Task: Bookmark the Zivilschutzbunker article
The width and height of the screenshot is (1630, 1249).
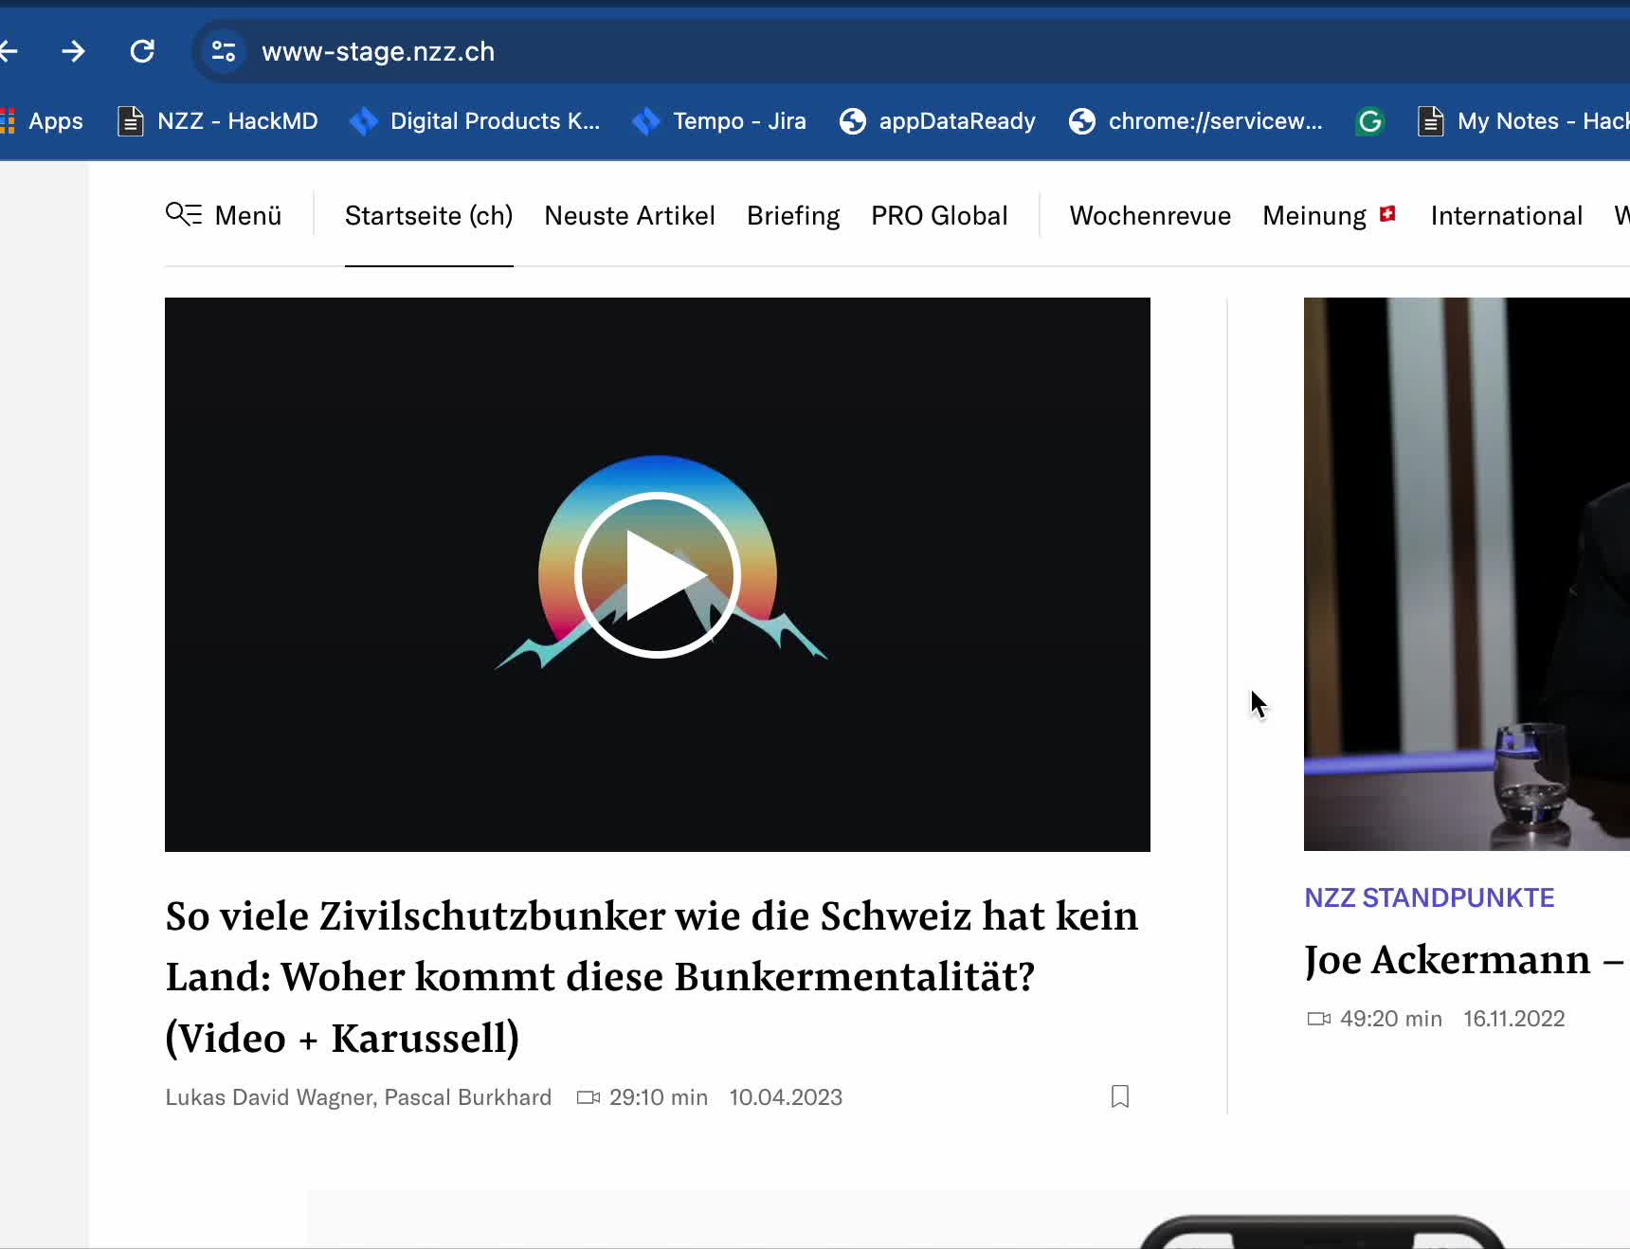Action: tap(1119, 1096)
